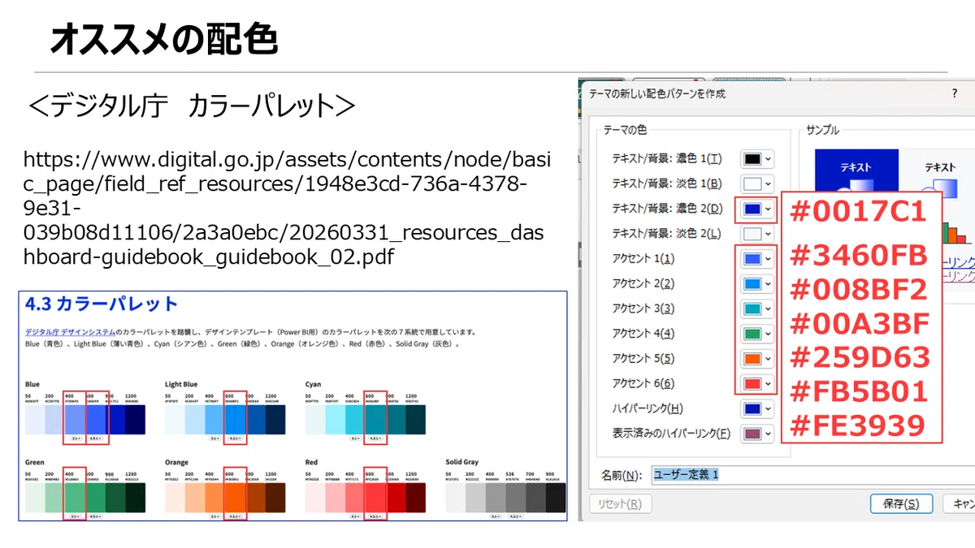Screen dimensions: 975x548
Task: Click the Green palette group label
Action: (x=34, y=462)
